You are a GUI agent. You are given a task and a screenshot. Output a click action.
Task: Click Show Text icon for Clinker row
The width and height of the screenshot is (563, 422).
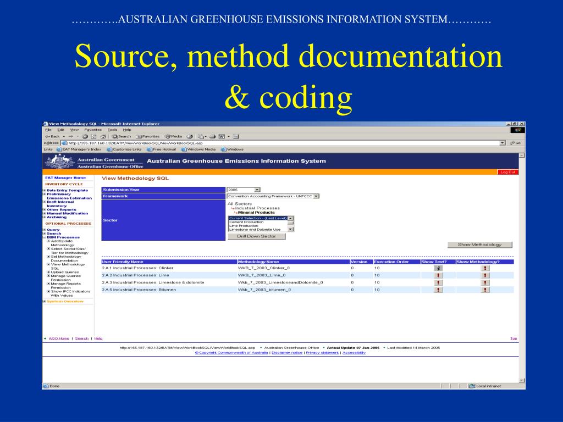[x=438, y=268]
